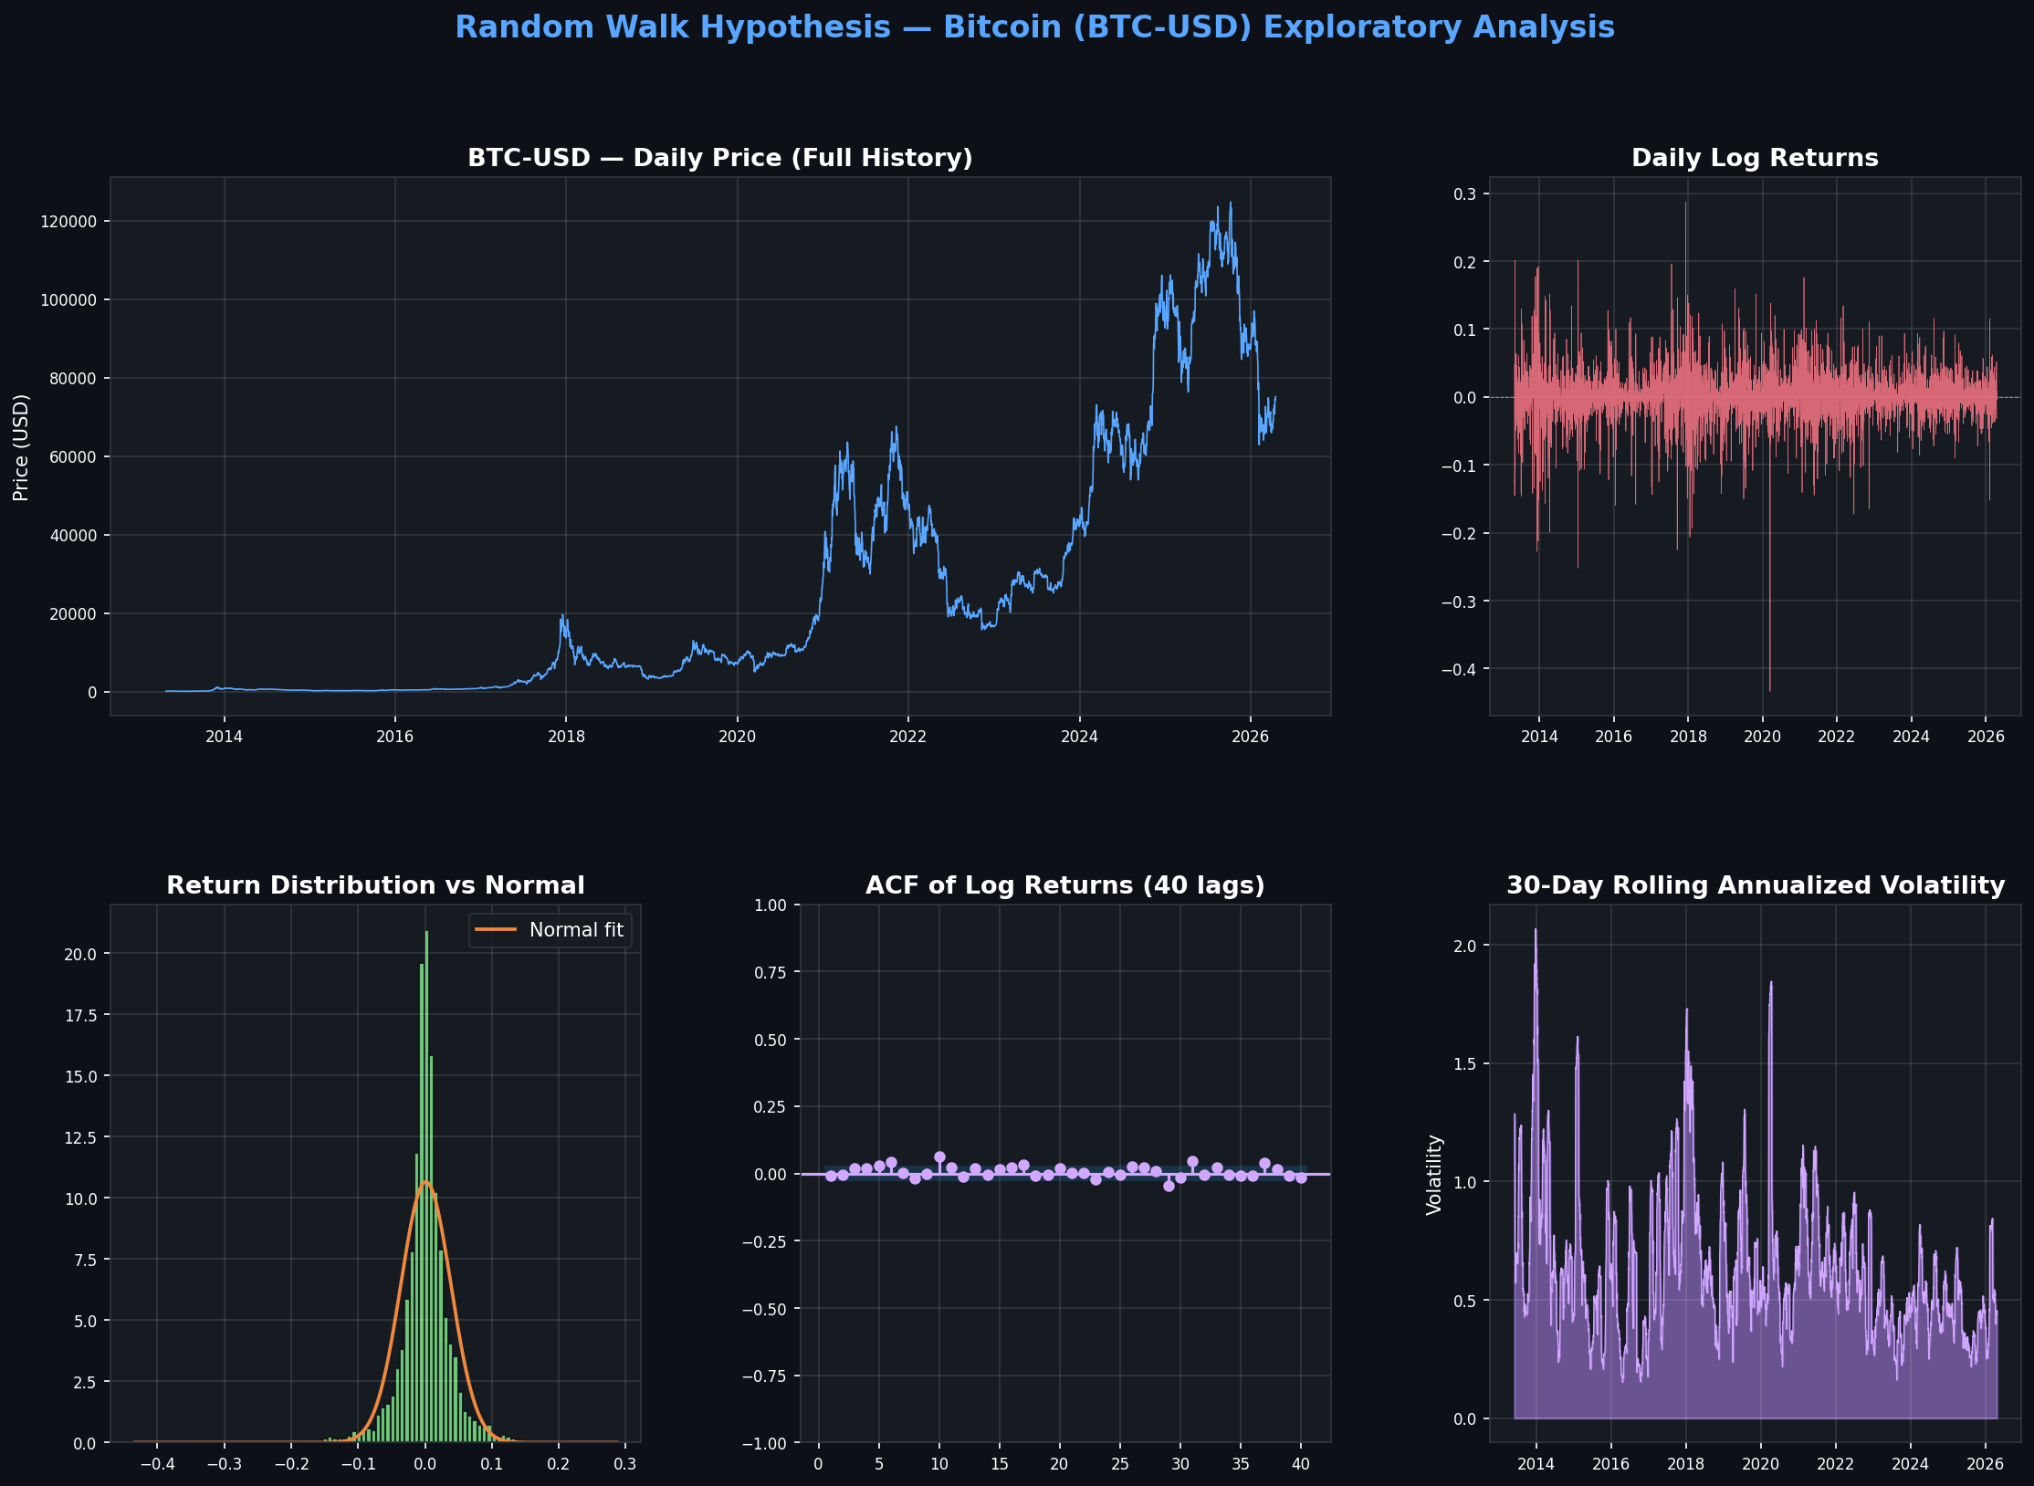Select the 2020 tick label on price chart
The height and width of the screenshot is (1486, 2034).
[738, 737]
